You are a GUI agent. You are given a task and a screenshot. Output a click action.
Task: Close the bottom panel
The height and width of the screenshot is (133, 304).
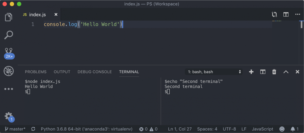click(x=297, y=72)
